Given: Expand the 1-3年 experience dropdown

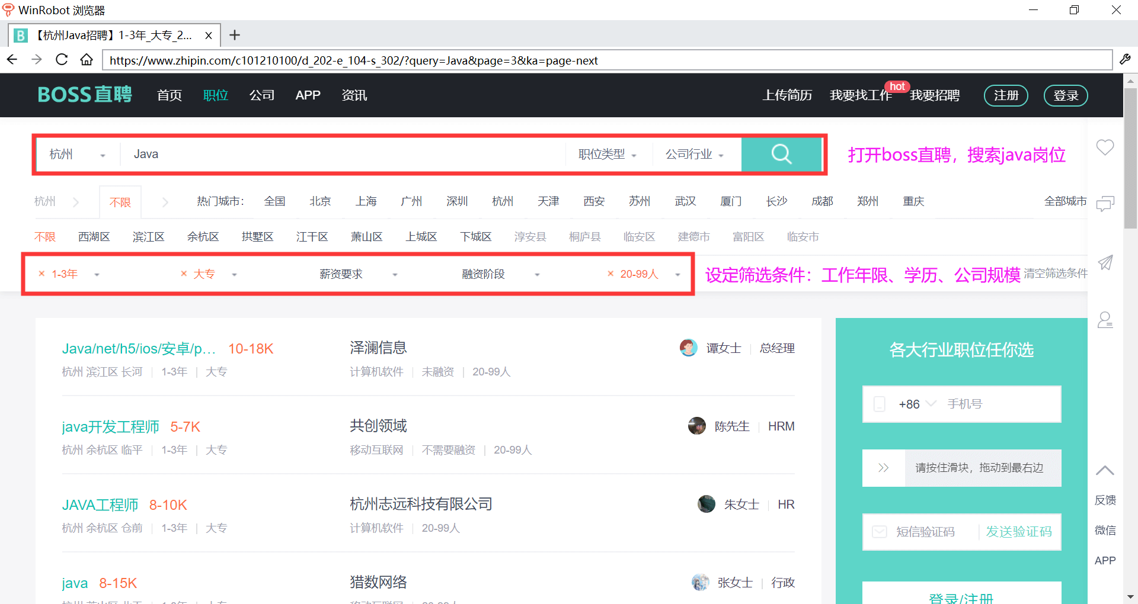Looking at the screenshot, I should [97, 275].
